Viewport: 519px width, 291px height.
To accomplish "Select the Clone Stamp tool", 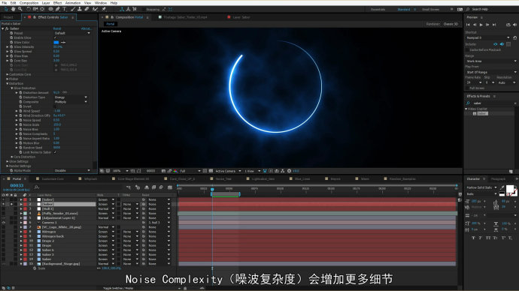I will pyautogui.click(x=80, y=9).
